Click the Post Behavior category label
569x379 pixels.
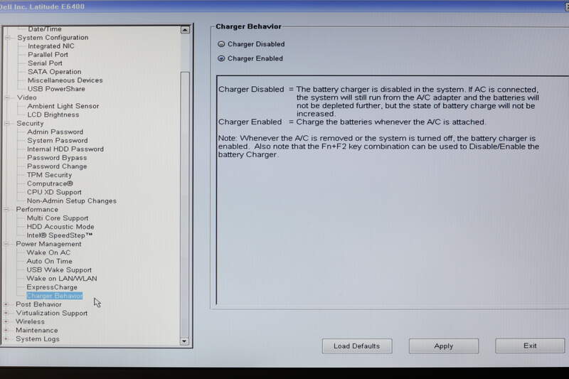tap(38, 304)
